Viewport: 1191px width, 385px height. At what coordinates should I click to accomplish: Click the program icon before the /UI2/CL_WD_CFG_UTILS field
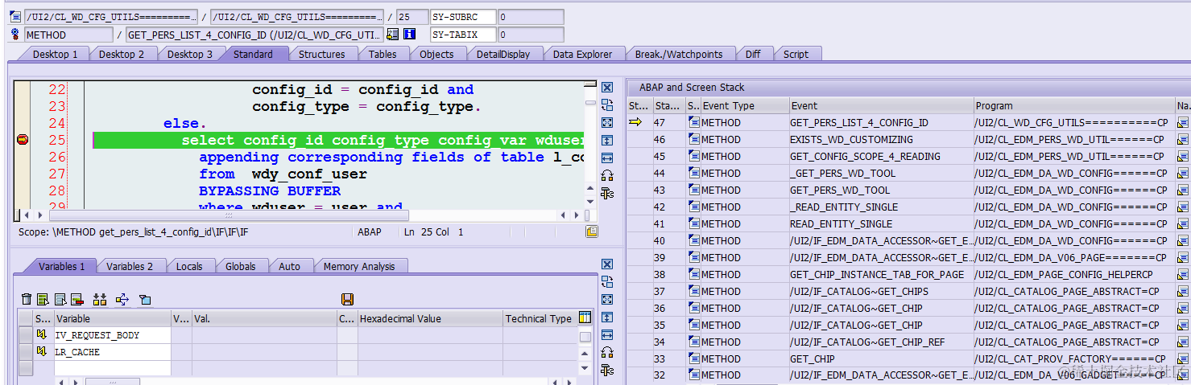14,16
